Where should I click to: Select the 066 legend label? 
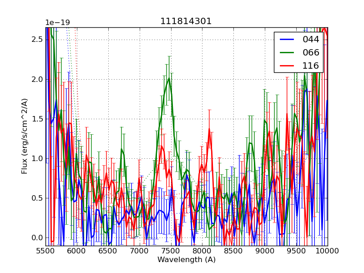(x=311, y=52)
